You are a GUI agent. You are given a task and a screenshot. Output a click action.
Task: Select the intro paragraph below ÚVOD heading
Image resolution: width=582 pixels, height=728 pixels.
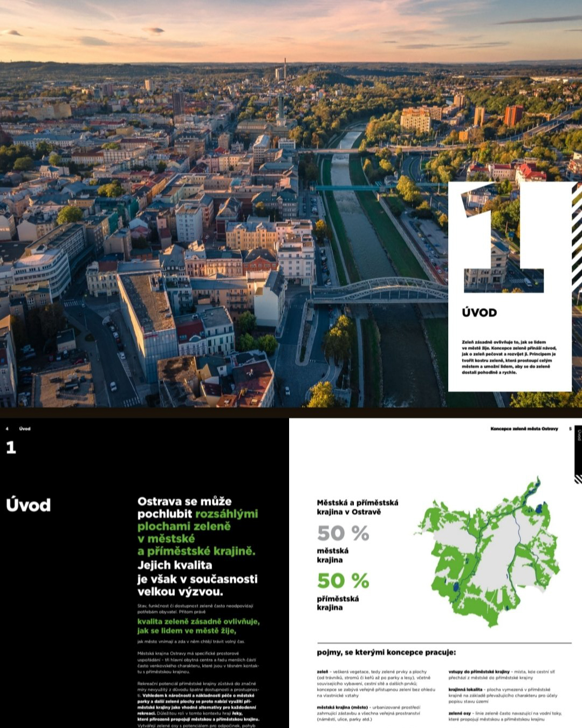[x=509, y=357]
